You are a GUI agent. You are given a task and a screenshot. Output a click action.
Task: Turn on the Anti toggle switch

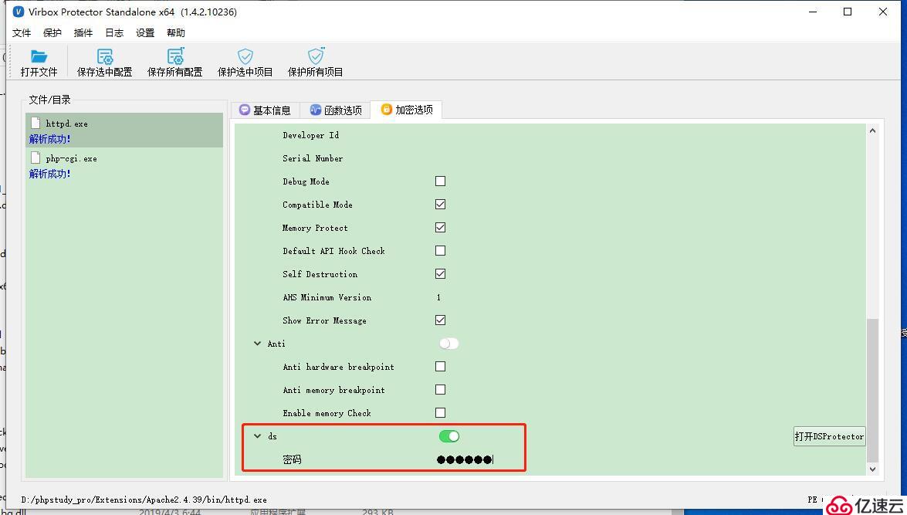pyautogui.click(x=449, y=344)
